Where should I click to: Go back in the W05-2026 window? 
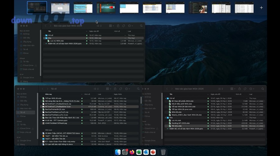[x=45, y=26]
